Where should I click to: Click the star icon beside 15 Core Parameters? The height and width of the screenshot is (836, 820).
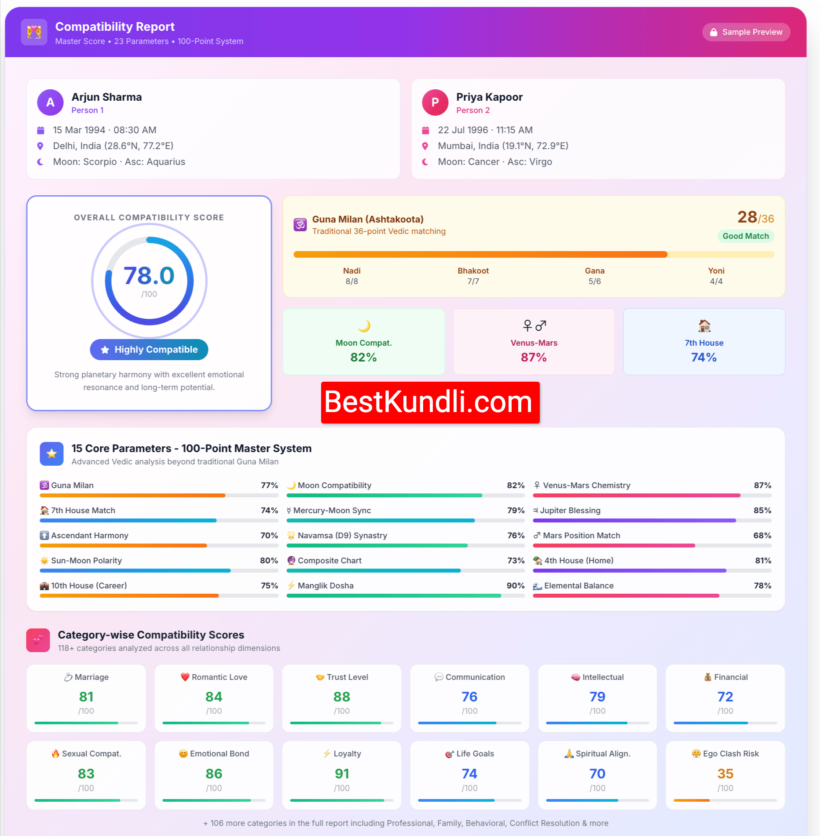[x=51, y=454]
